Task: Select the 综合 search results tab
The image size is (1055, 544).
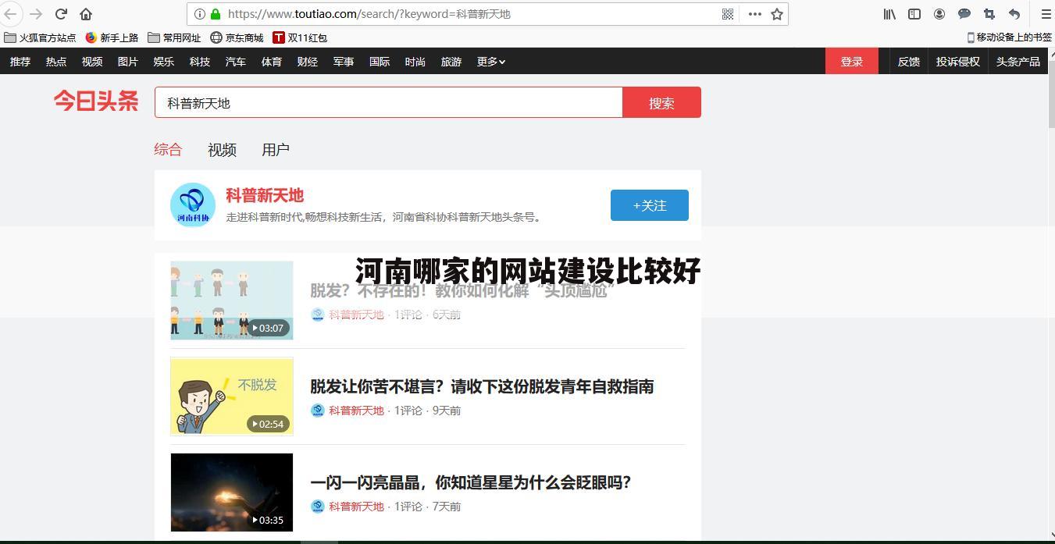Action: coord(168,149)
